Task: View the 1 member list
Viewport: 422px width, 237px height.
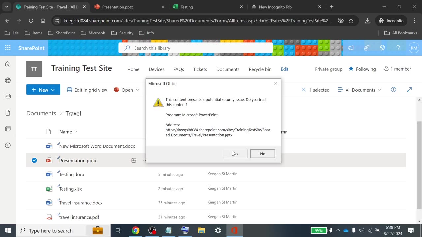Action: click(398, 69)
